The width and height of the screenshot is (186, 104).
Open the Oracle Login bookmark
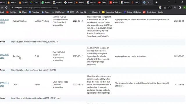tap(153, 12)
